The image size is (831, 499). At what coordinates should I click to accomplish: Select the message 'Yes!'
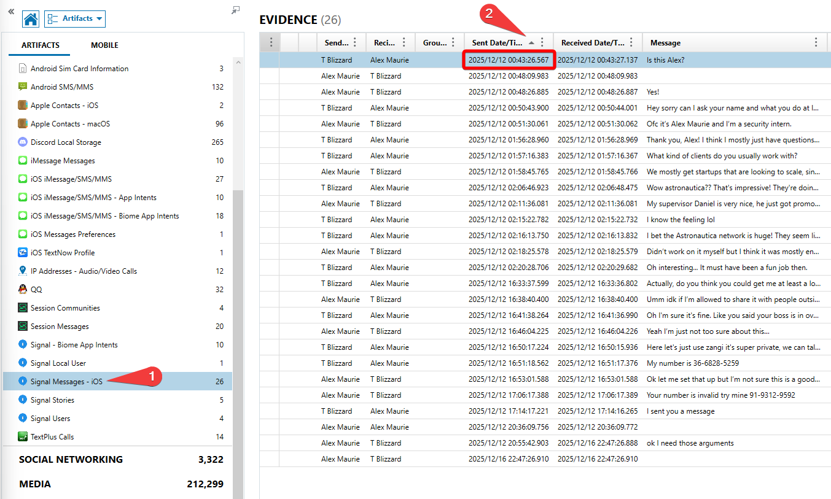653,92
